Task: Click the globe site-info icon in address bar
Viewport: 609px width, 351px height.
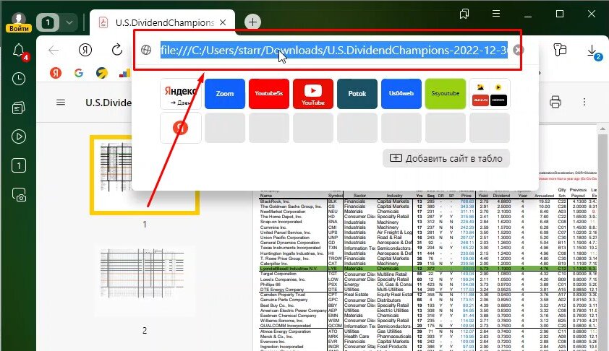Action: tap(146, 50)
